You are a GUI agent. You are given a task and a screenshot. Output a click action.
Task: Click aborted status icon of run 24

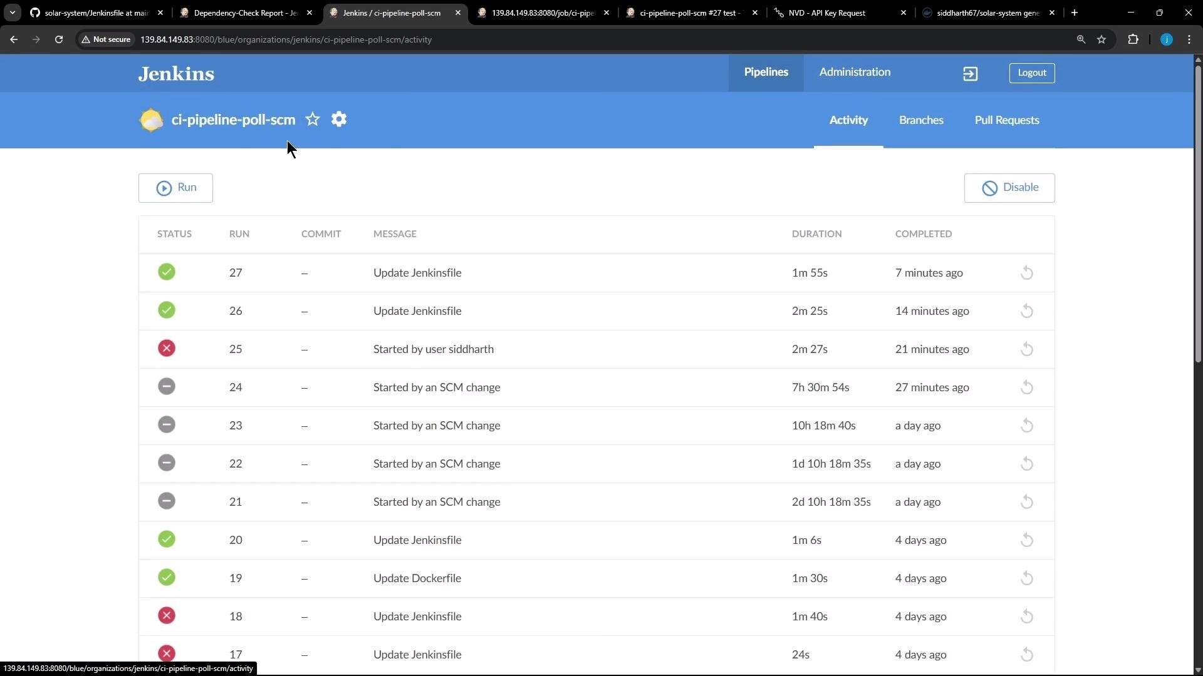pyautogui.click(x=167, y=386)
